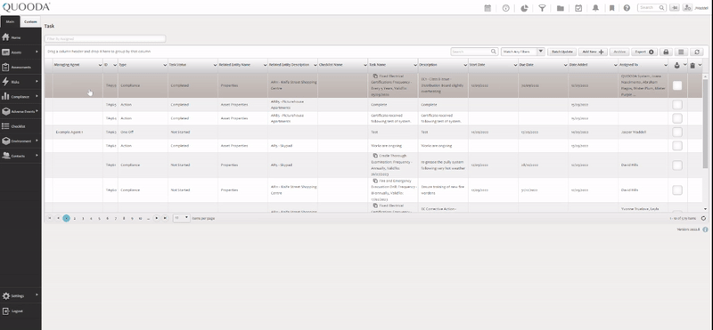Click the copy icon in Cradle Thorough Examination task
The height and width of the screenshot is (330, 713).
point(375,156)
